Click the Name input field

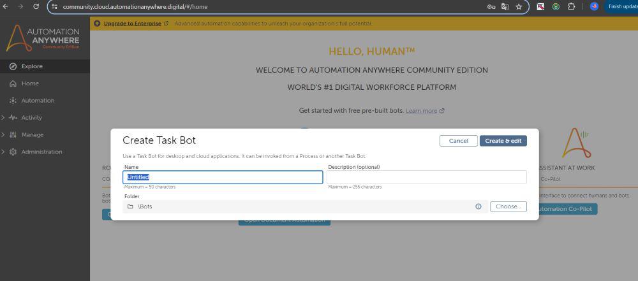coord(223,177)
